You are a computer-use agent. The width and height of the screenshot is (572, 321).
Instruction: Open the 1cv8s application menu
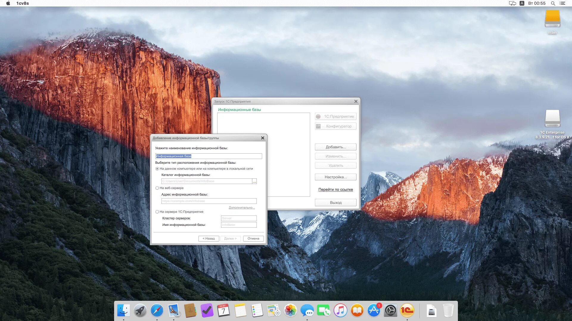[x=23, y=3]
